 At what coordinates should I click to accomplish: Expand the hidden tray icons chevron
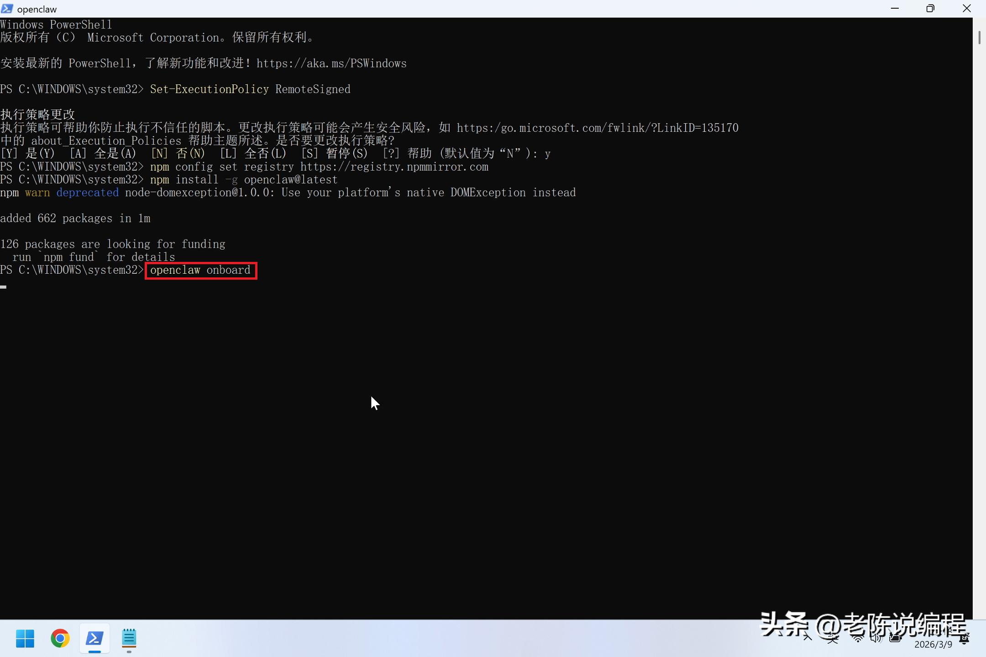coord(808,638)
